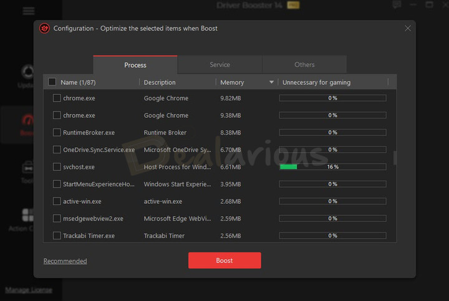Select the 'Host Process for Wind...' description

pos(177,167)
